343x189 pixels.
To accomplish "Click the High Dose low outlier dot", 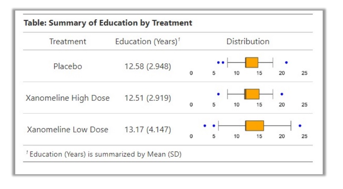I will point(219,94).
